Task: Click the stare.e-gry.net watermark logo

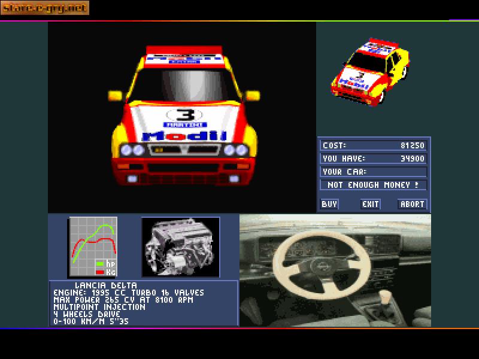Action: (46, 8)
